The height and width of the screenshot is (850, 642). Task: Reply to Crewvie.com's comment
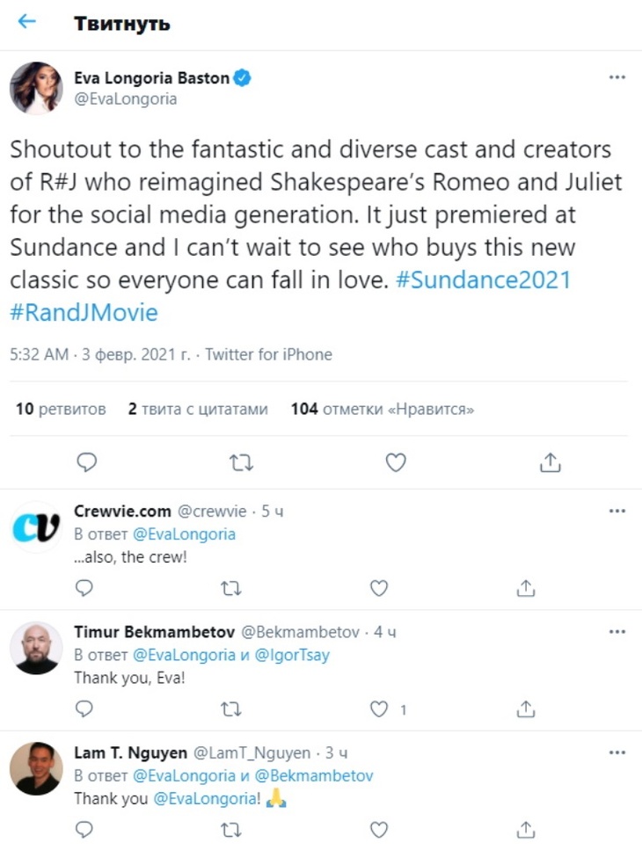pos(84,588)
